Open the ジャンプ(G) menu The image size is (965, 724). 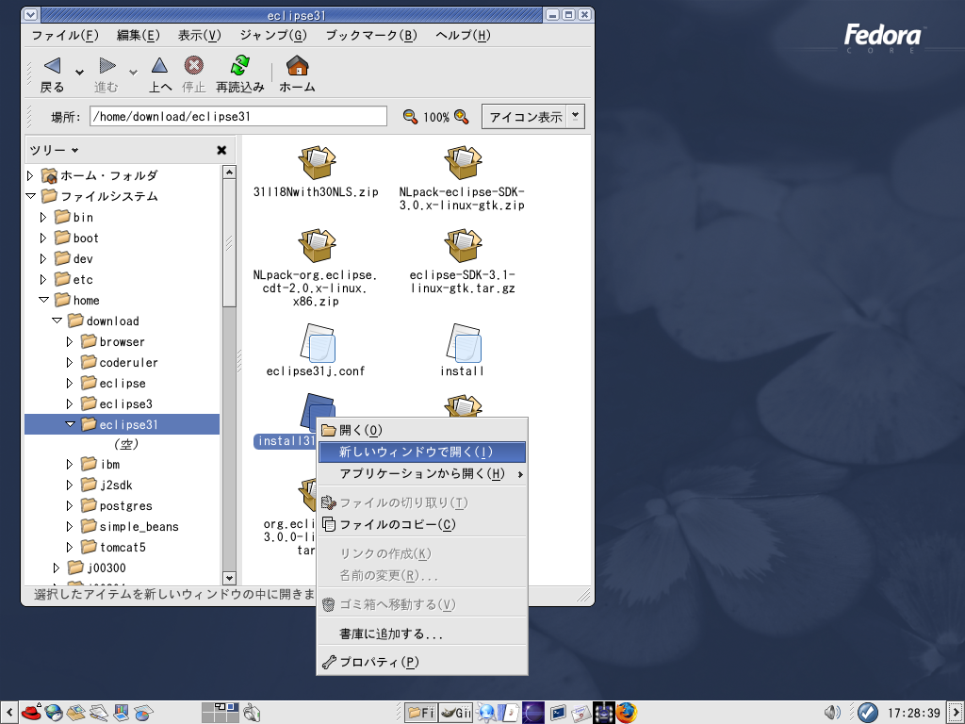tap(273, 35)
